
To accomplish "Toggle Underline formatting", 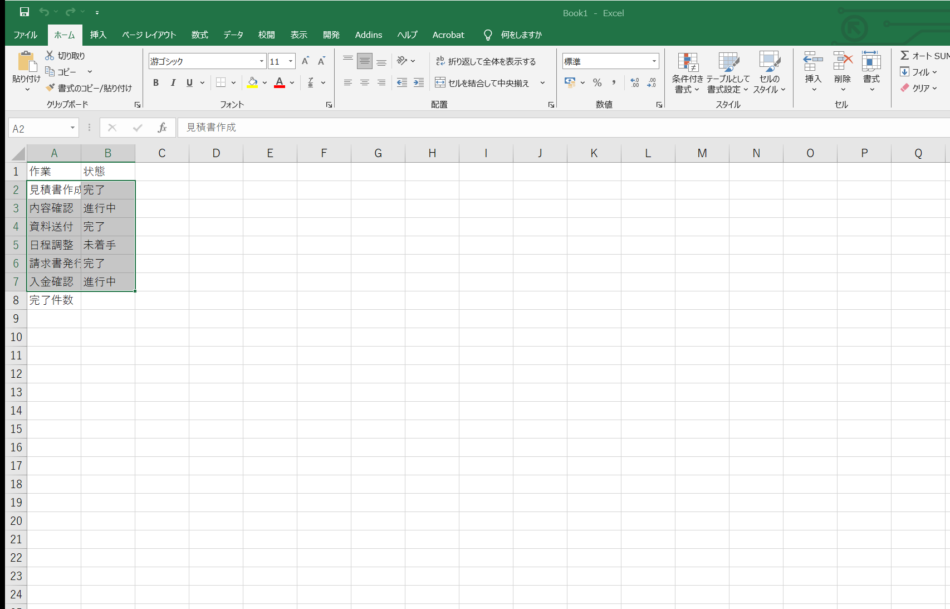I will (189, 82).
